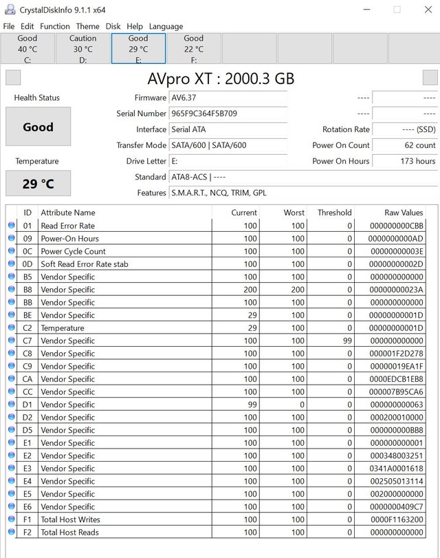Click the Serial Number field 965F9C364F5B709
This screenshot has width=440, height=558.
click(228, 114)
